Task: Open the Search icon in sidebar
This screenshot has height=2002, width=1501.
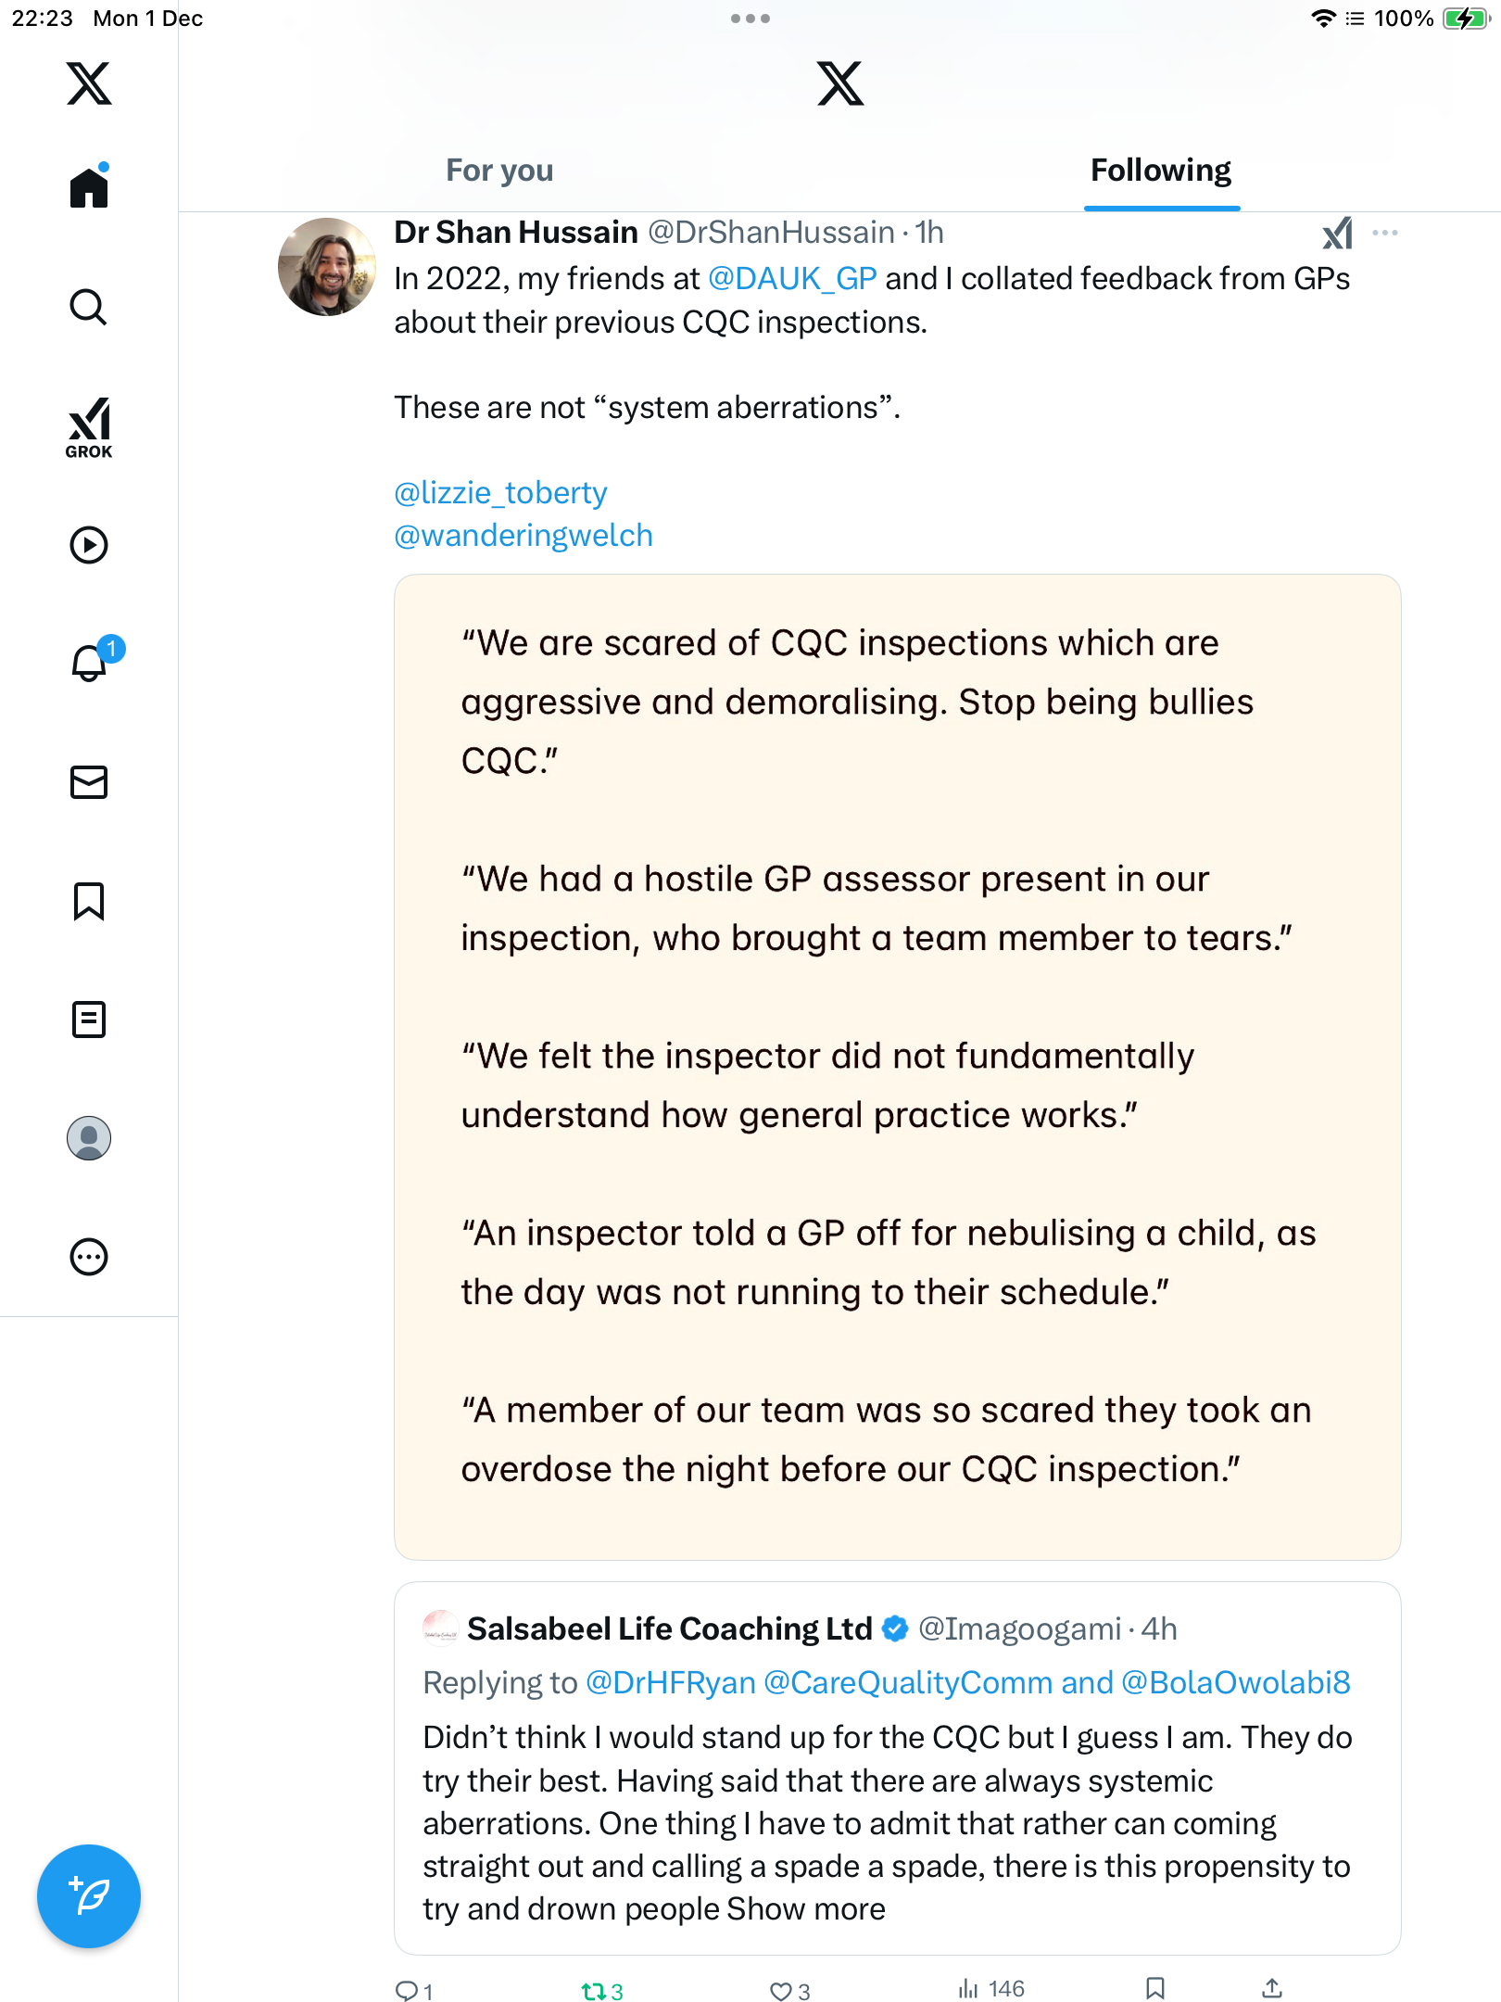Action: coord(89,307)
